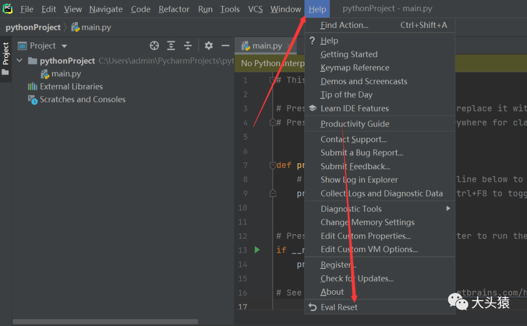Open the Tools menu
The image size is (527, 326).
pyautogui.click(x=230, y=9)
